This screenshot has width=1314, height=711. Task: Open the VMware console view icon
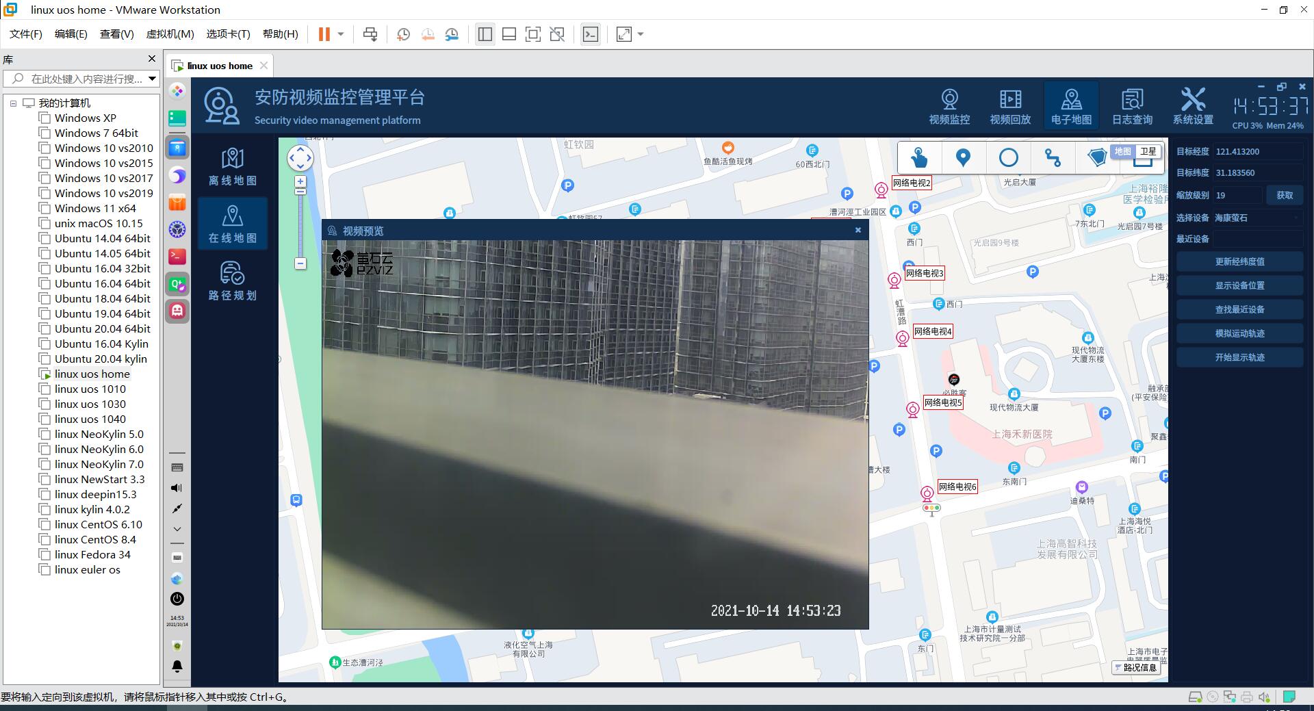click(x=590, y=34)
